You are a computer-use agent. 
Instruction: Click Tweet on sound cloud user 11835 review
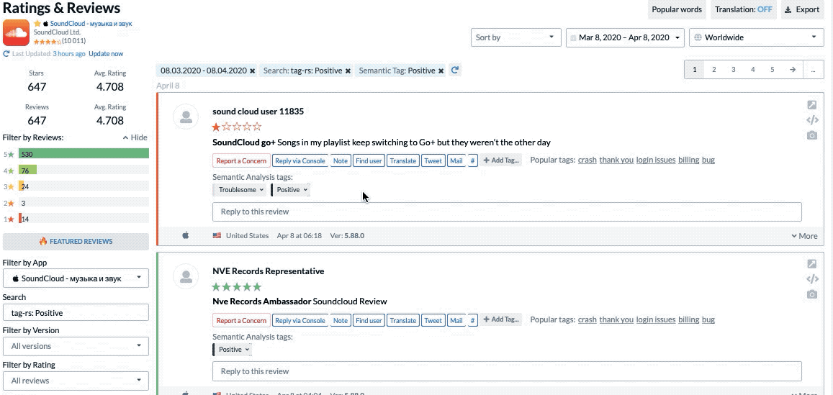click(433, 160)
